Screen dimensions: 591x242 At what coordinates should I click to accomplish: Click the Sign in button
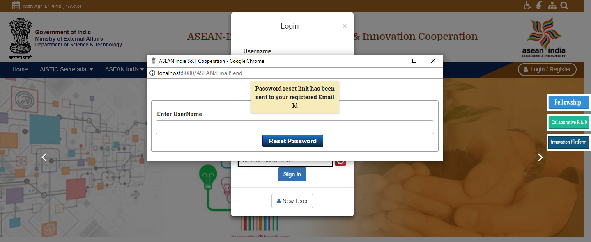coord(292,174)
